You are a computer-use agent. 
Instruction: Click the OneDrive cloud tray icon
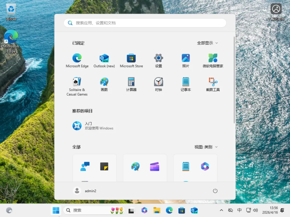(230, 210)
